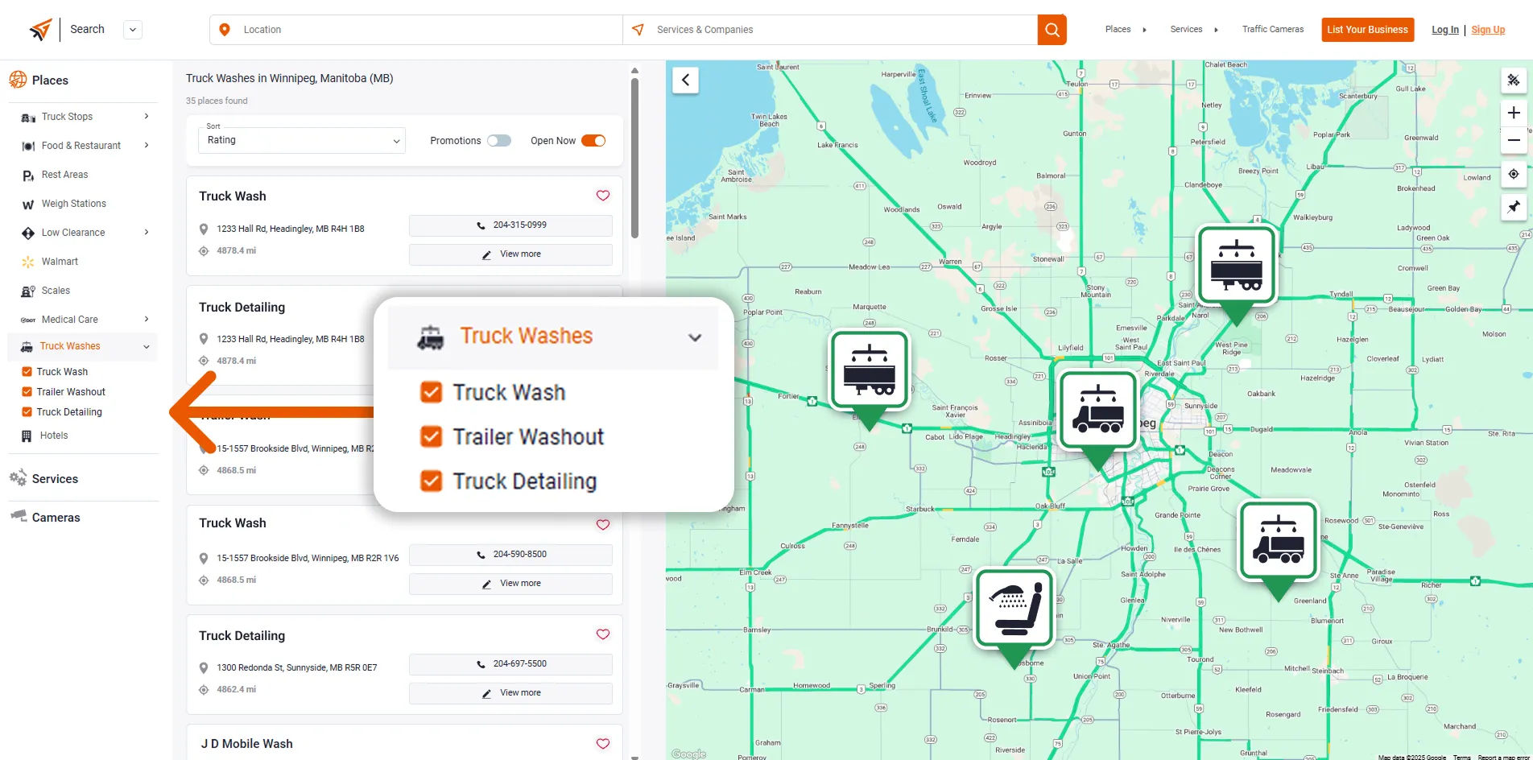This screenshot has height=760, width=1533.
Task: Favorite the Truck Wash at 15-1557 Brookside Blvd
Action: (603, 524)
